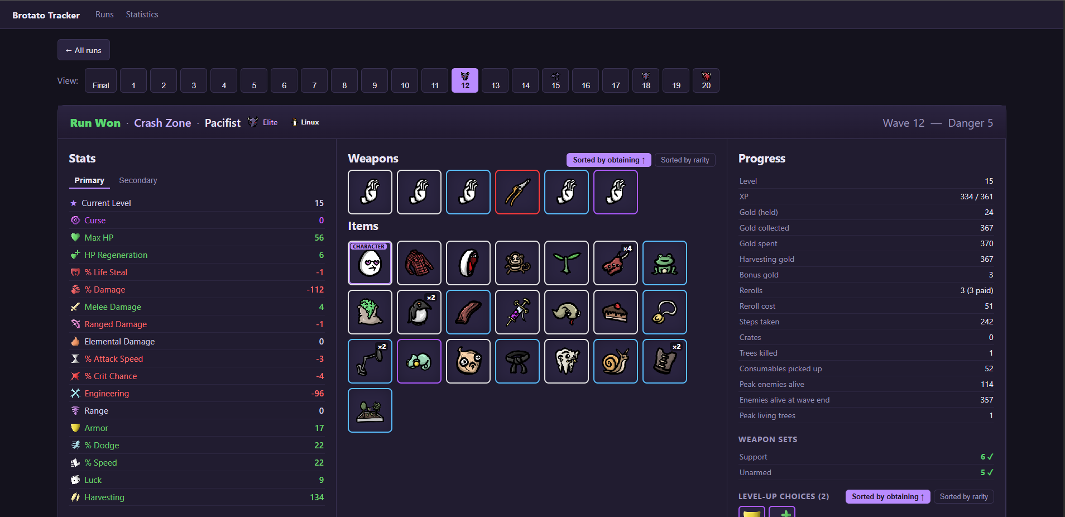1065x517 pixels.
Task: Switch view to wave 11
Action: [x=435, y=80]
